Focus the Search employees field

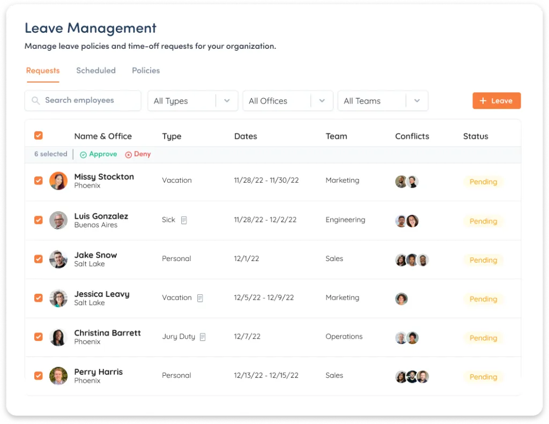pos(83,101)
